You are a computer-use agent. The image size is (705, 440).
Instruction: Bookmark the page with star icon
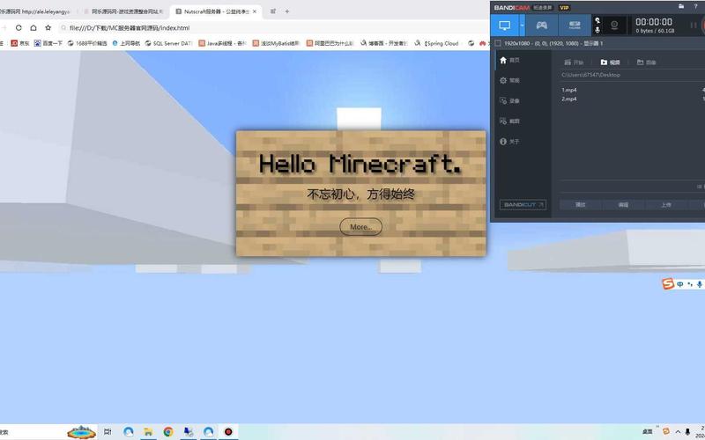48,28
